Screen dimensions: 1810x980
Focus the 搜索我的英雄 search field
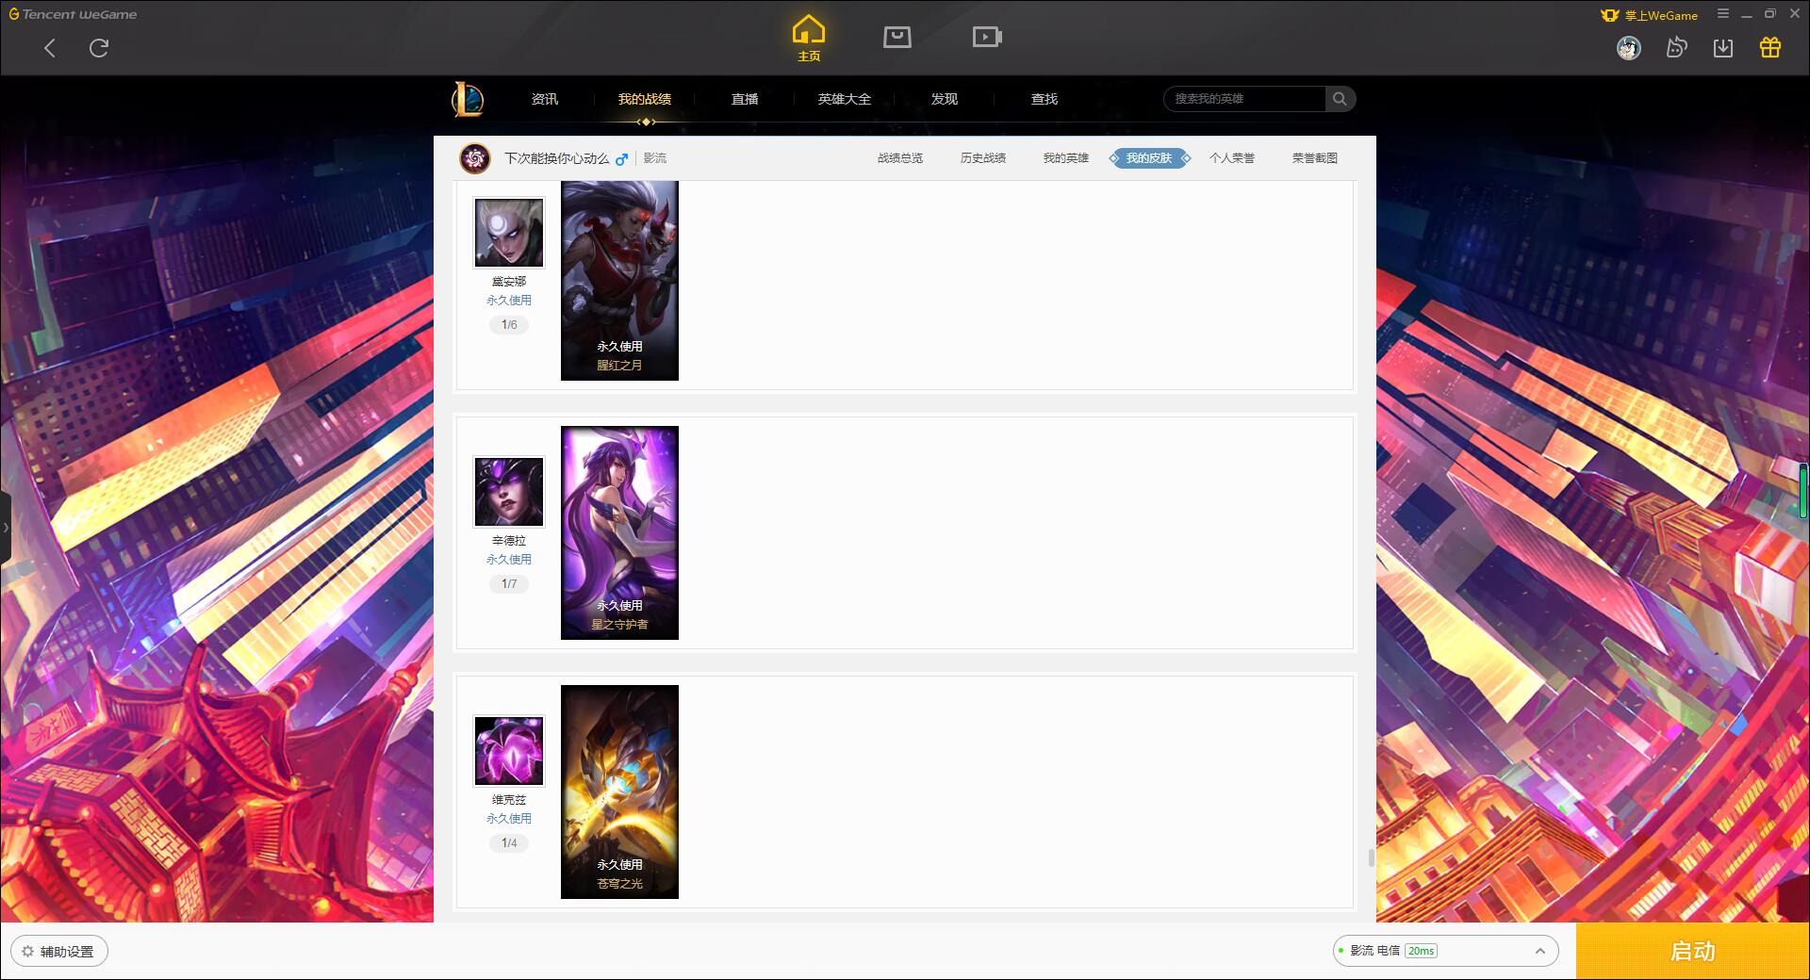coord(1245,99)
